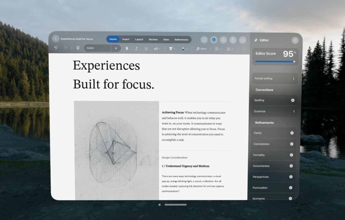The width and height of the screenshot is (345, 220).
Task: Click the Share icon
Action: point(233,40)
